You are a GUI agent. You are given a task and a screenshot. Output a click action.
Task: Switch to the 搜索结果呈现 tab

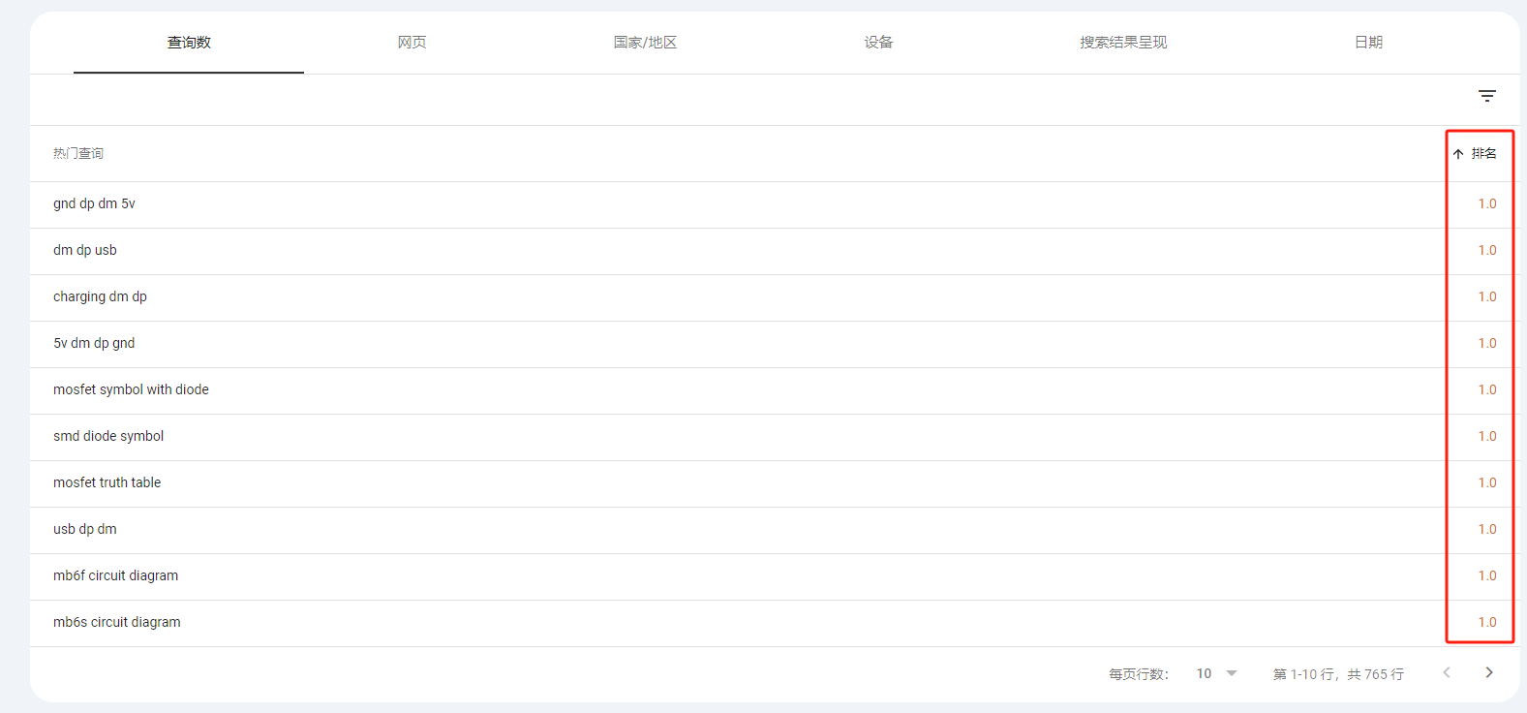pyautogui.click(x=1123, y=43)
